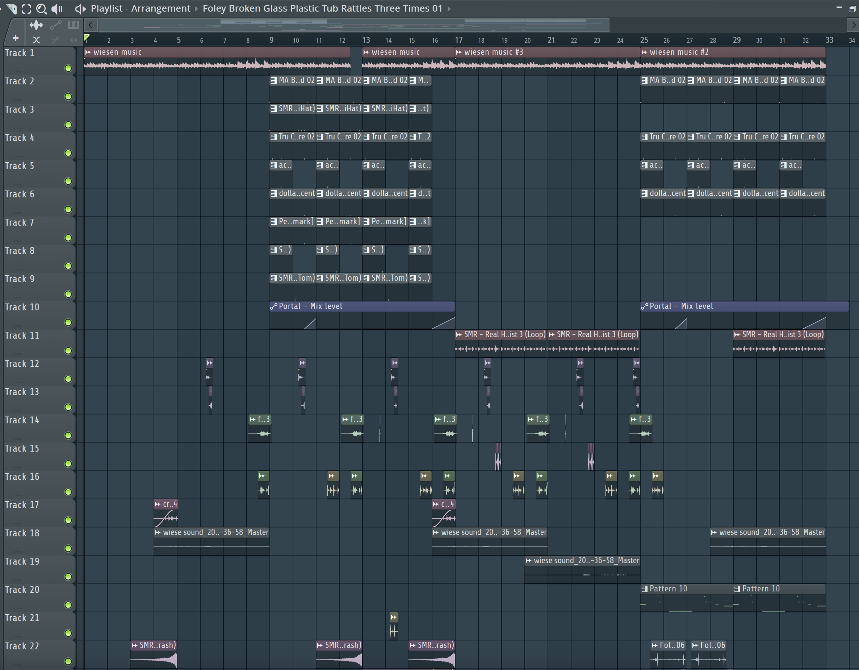Open the clip menu of the Portal - Mix level clip
The height and width of the screenshot is (670, 859).
tap(274, 306)
